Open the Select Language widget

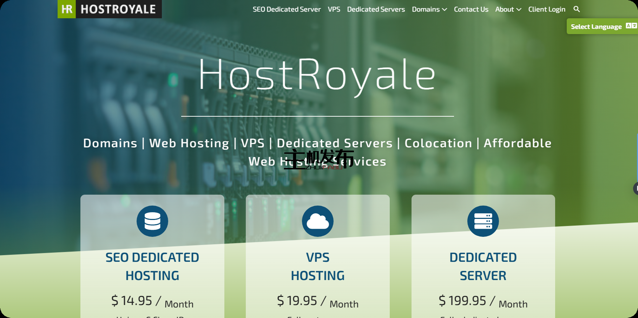click(x=602, y=26)
